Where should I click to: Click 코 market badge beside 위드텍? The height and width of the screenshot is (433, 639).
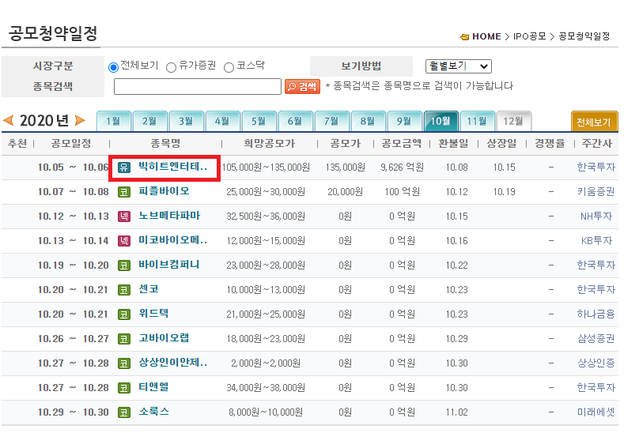[124, 314]
